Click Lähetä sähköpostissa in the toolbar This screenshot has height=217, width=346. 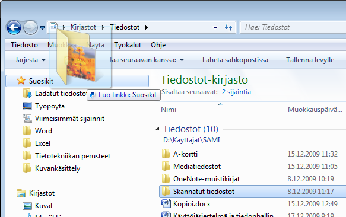[235, 60]
